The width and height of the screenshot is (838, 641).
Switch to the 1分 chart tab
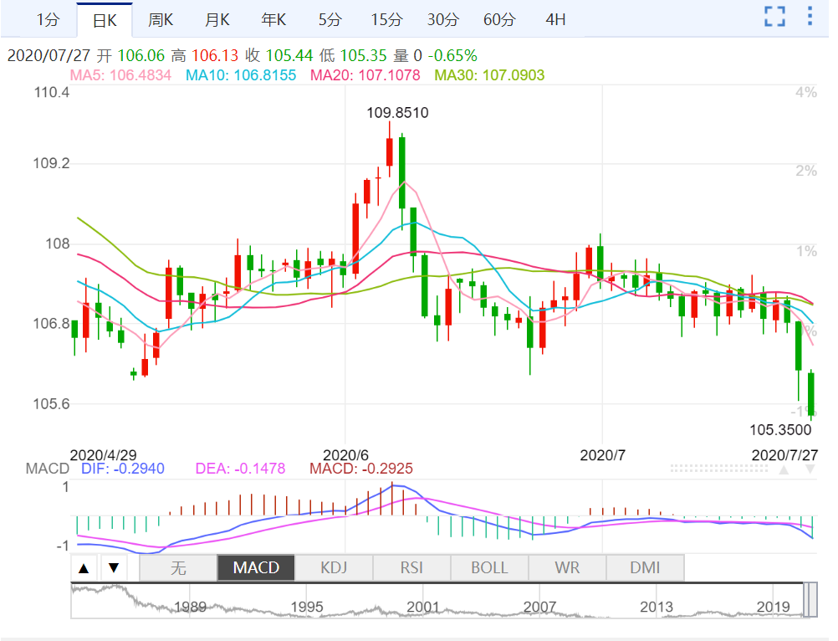tap(49, 18)
